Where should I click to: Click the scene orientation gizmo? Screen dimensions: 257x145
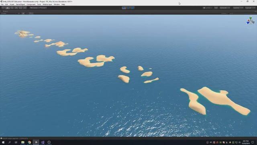tap(251, 21)
